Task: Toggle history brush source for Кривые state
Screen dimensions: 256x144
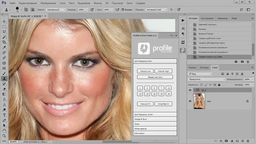Action: tap(189, 29)
